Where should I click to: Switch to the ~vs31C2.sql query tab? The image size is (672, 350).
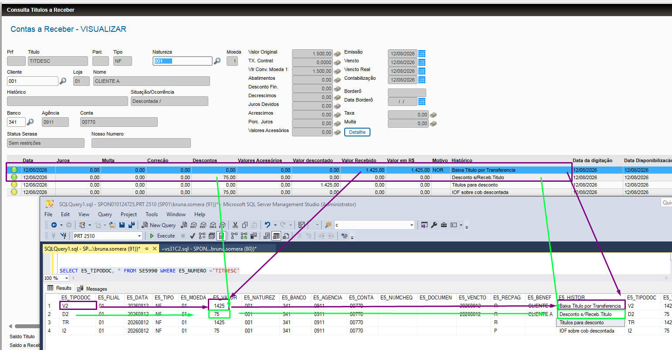coord(209,249)
